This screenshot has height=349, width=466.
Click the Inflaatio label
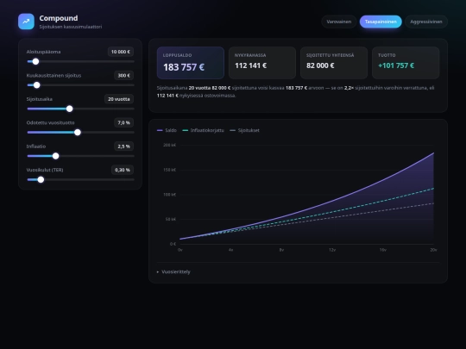point(36,146)
